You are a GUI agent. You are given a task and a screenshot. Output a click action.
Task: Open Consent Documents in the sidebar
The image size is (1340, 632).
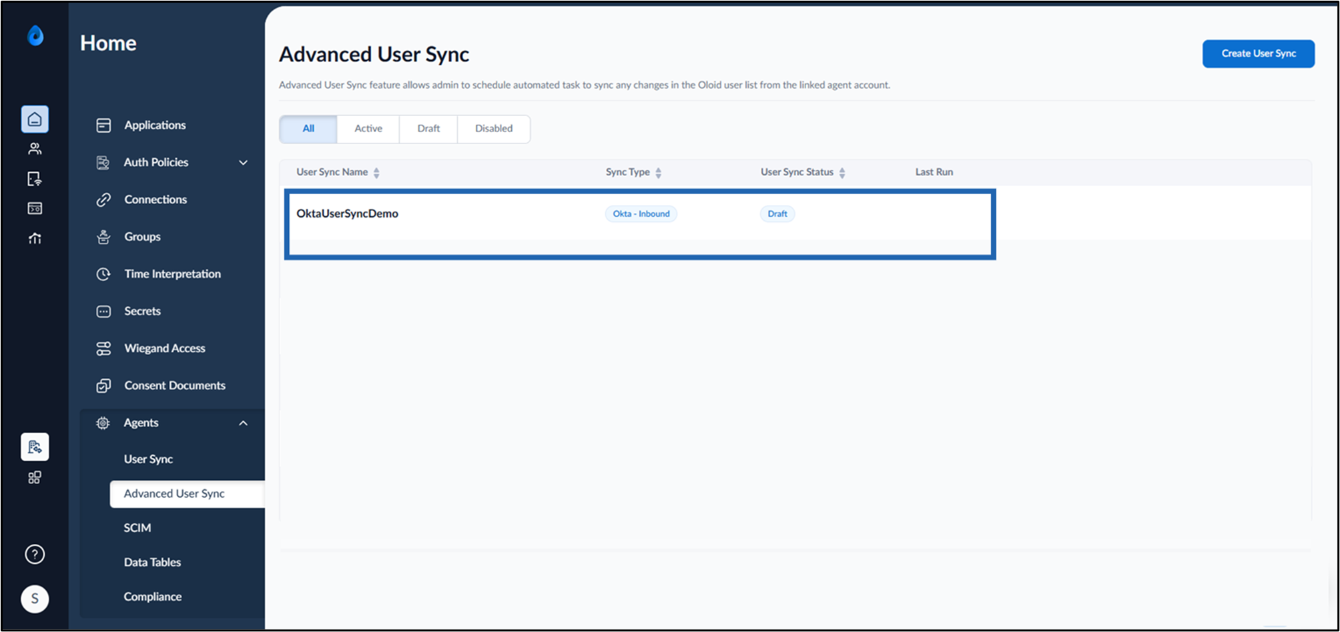point(175,386)
